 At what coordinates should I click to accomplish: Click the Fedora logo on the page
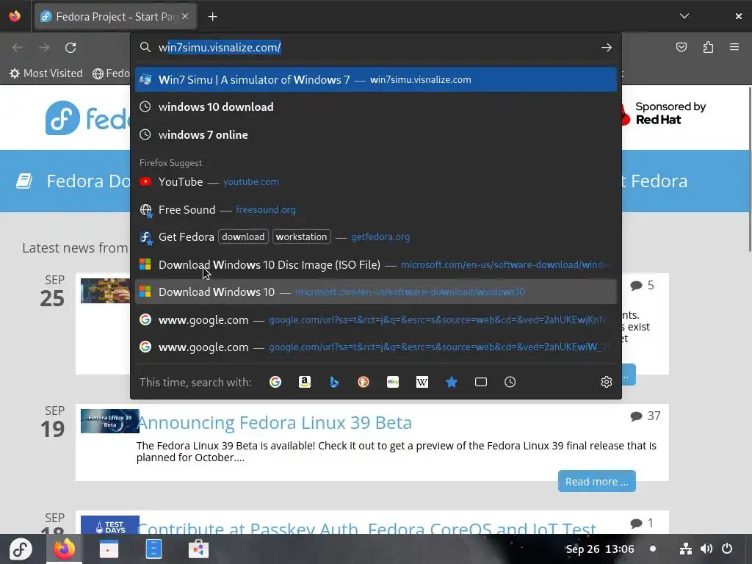[x=87, y=118]
